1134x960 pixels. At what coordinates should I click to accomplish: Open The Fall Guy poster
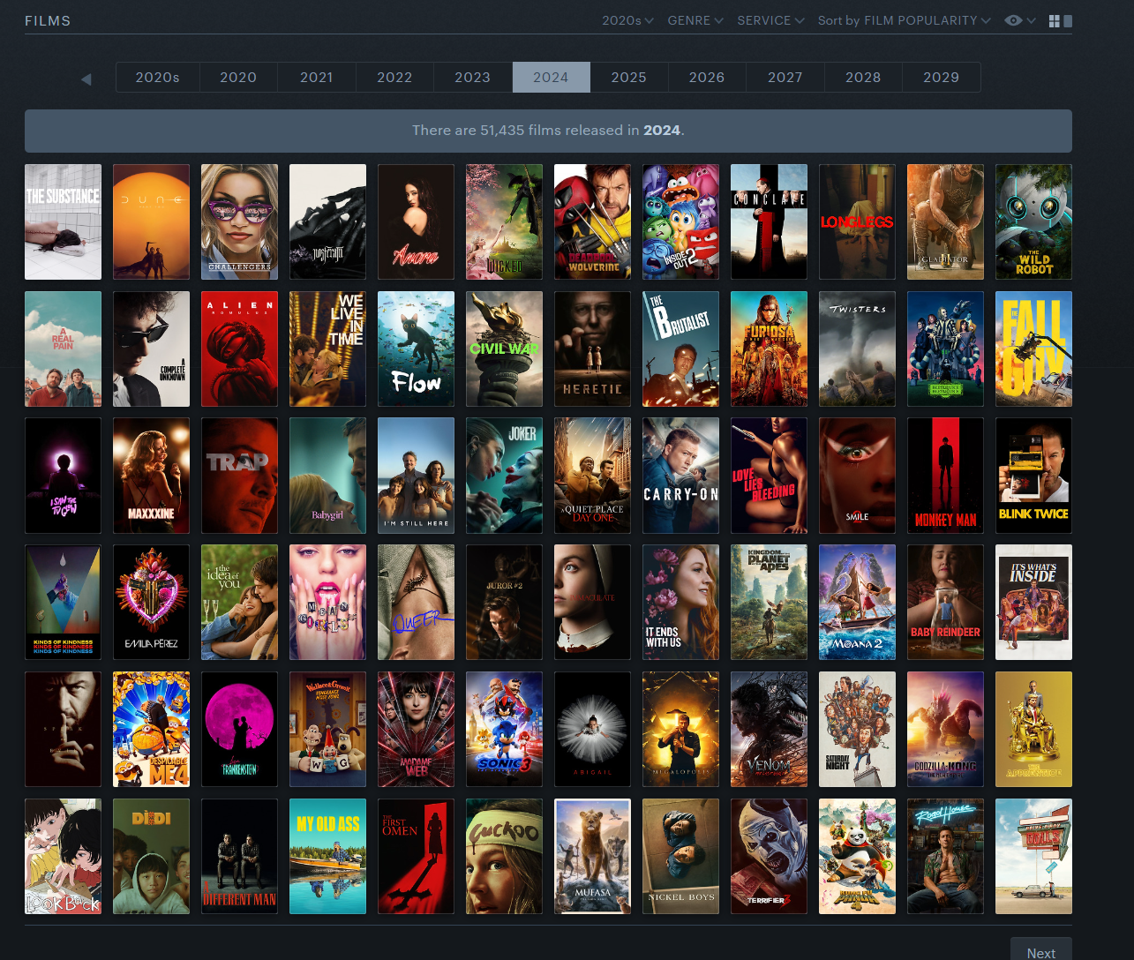[x=1033, y=349]
